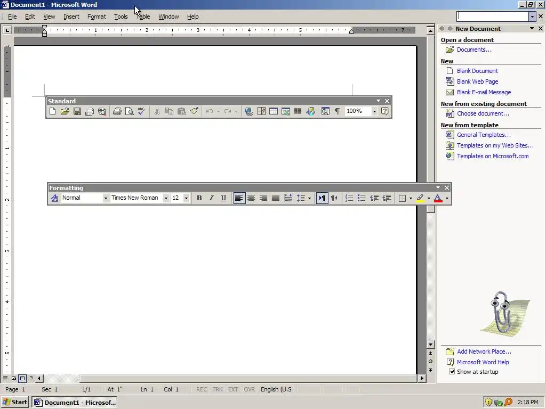Viewport: 546px width, 409px height.
Task: Toggle the Drawing toolbar icon
Action: tap(310, 111)
